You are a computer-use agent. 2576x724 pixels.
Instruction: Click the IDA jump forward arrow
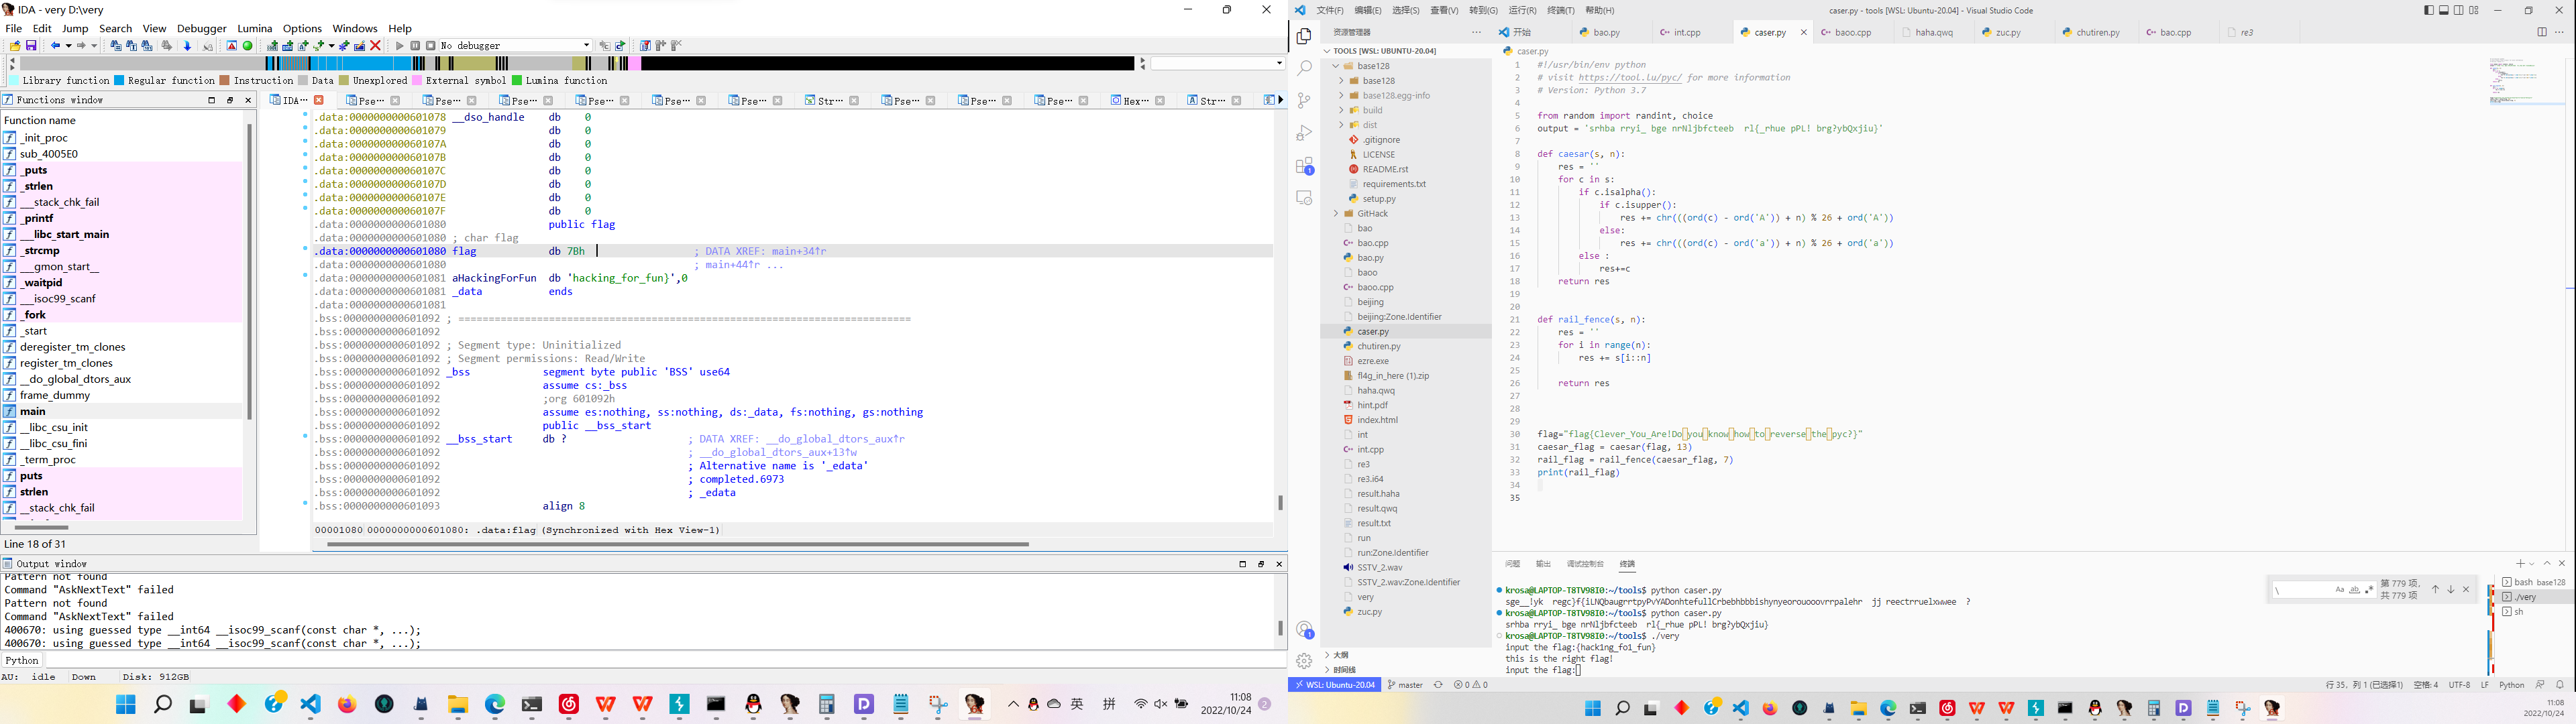coord(81,46)
